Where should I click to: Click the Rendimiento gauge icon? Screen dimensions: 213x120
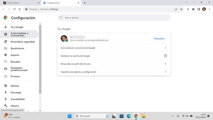click(6, 48)
